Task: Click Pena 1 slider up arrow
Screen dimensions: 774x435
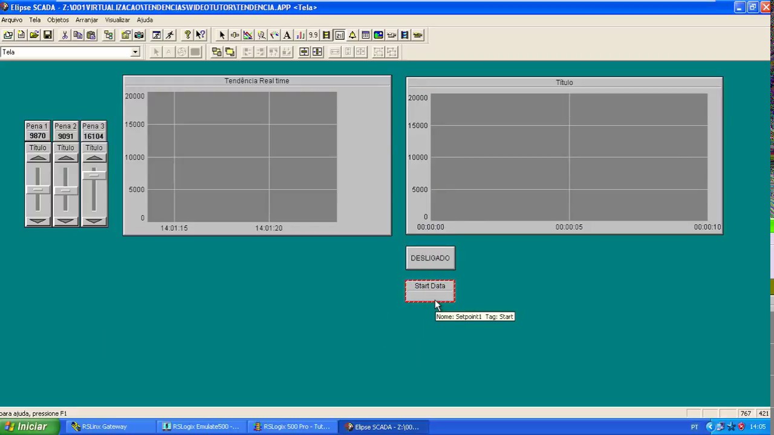Action: (x=38, y=158)
